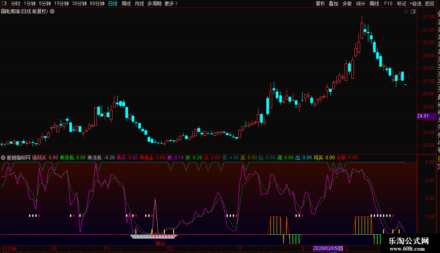Click the 24.01 price label on axis
Screen dimensions: 440x253
(x=423, y=116)
